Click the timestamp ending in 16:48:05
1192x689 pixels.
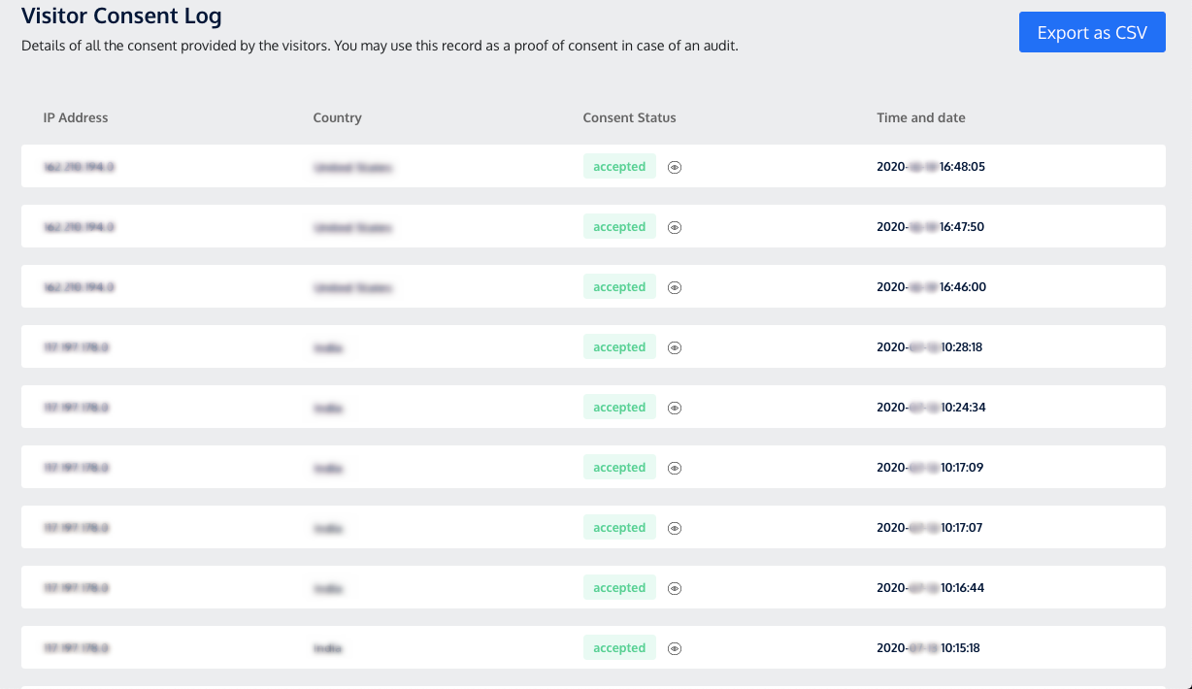[x=931, y=167]
